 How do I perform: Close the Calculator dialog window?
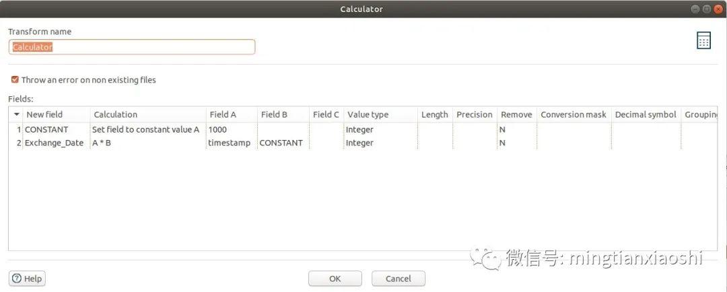click(718, 9)
